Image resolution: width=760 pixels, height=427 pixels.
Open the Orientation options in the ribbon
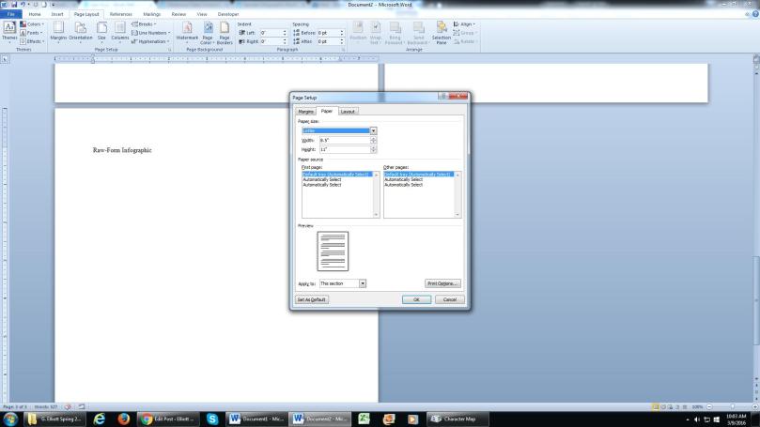pyautogui.click(x=81, y=31)
